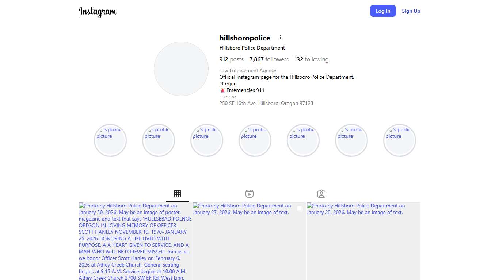The image size is (499, 280).
Task: Switch to the Reels tab
Action: coord(249,194)
